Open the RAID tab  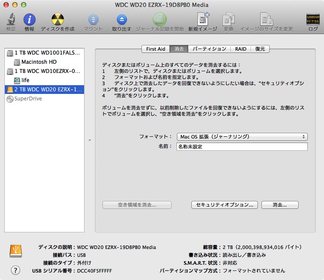(x=240, y=49)
